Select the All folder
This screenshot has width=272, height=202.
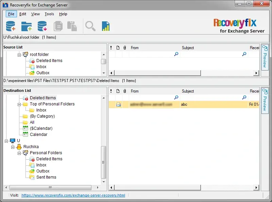point(32,122)
